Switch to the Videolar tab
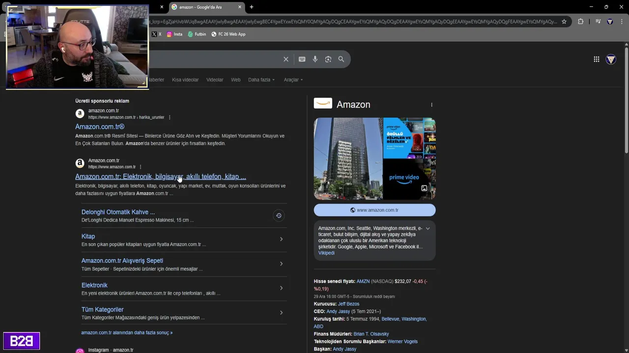 click(x=215, y=80)
